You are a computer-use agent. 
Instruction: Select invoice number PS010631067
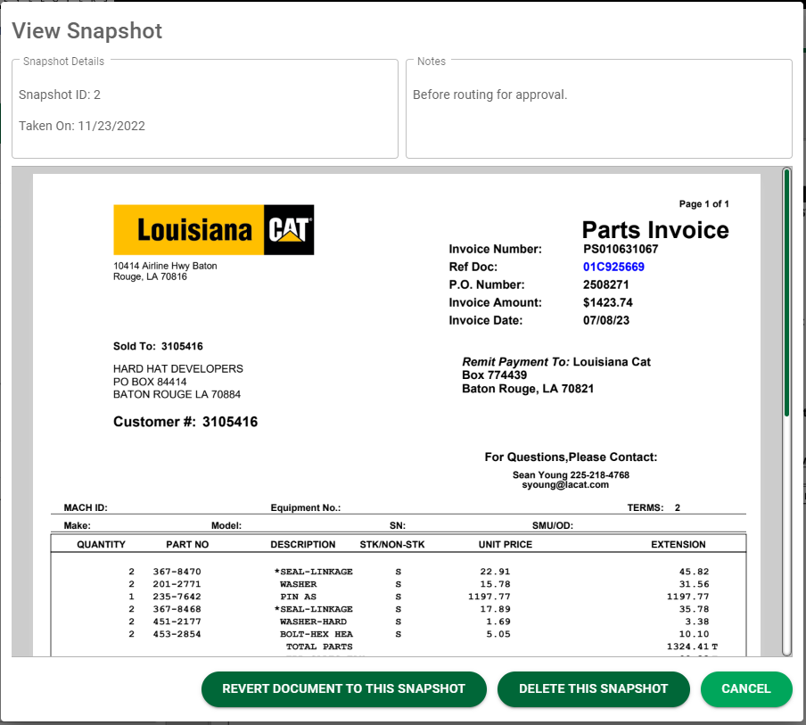[x=621, y=249]
